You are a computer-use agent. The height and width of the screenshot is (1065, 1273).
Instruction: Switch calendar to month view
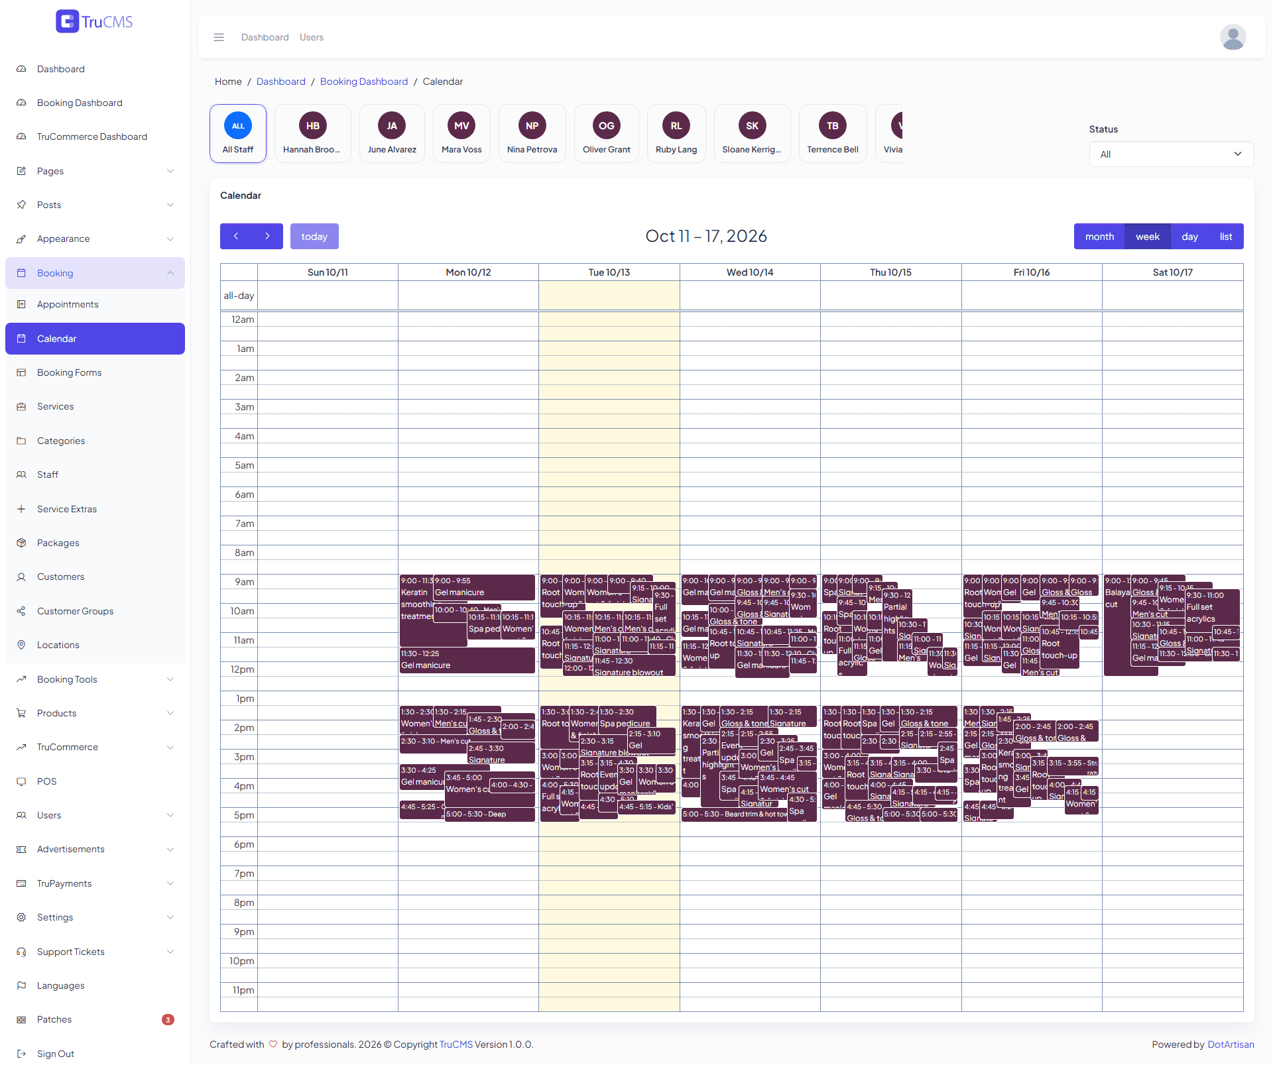[x=1099, y=236]
